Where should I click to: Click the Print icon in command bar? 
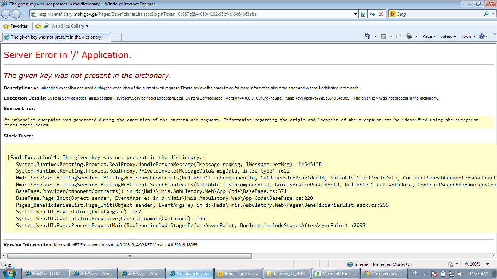point(409,36)
